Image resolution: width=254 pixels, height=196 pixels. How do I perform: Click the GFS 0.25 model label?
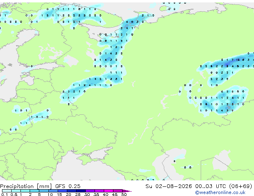[68, 186]
